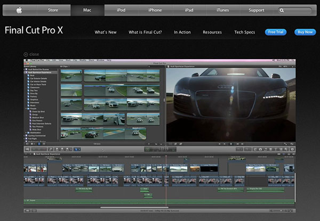Close the screenshot overlay via close link
Screen dimensions: 320x221
pyautogui.click(x=31, y=54)
